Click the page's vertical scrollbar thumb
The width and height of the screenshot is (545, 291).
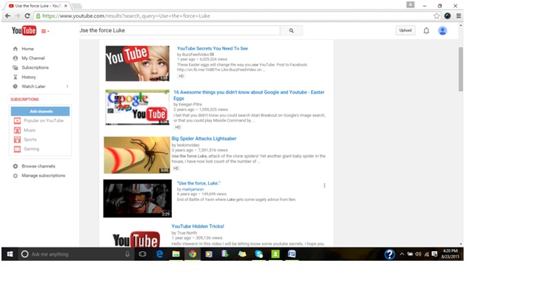pos(461,69)
